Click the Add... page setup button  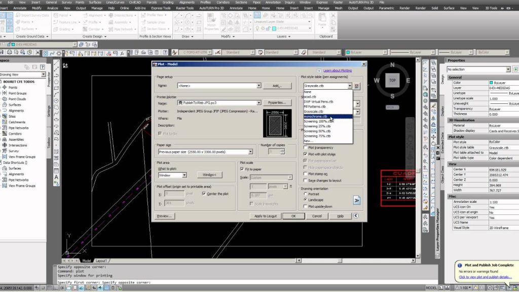click(x=277, y=86)
